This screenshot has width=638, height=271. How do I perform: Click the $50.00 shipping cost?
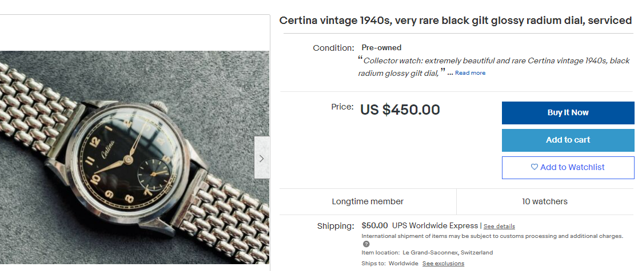click(x=374, y=225)
